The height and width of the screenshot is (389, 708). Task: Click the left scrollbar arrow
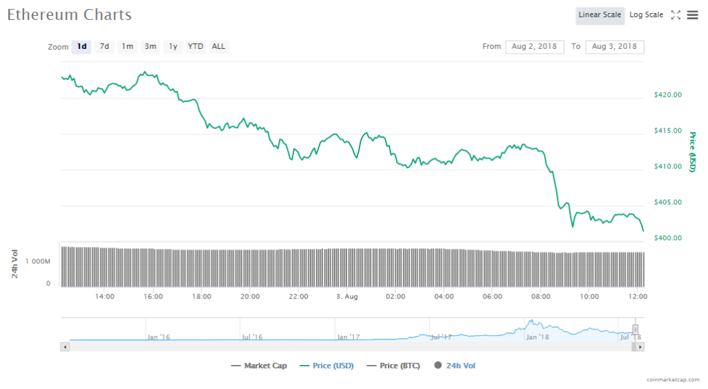tap(66, 347)
